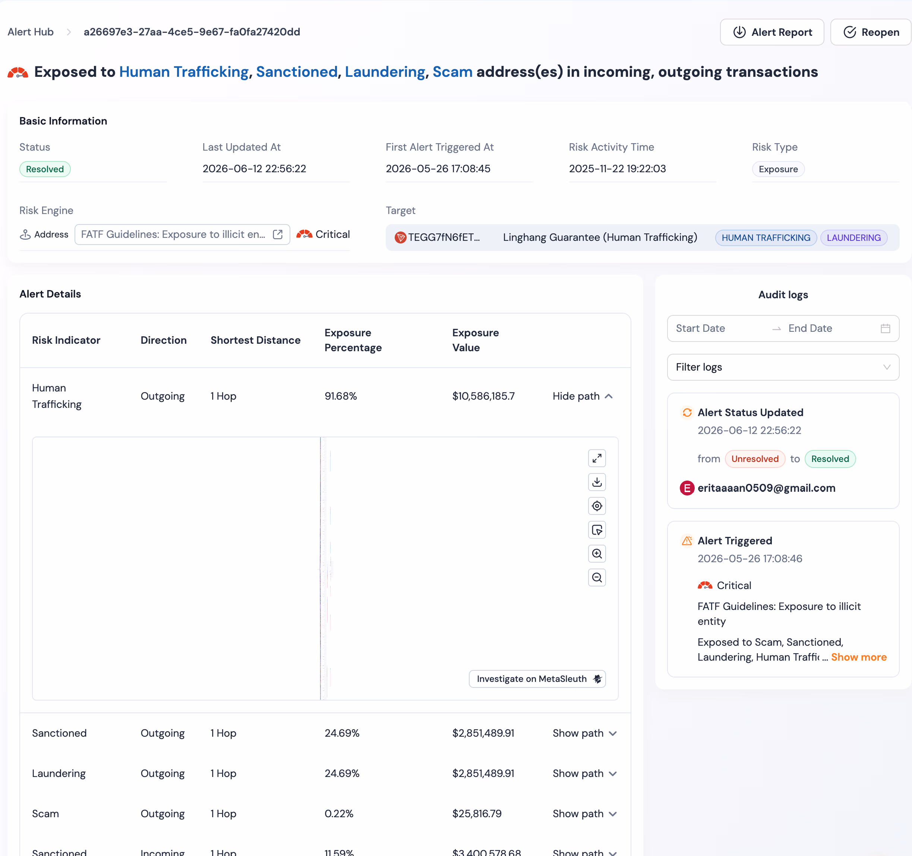Click Linghang Guarantee (Human Trafficking) label

coord(600,237)
